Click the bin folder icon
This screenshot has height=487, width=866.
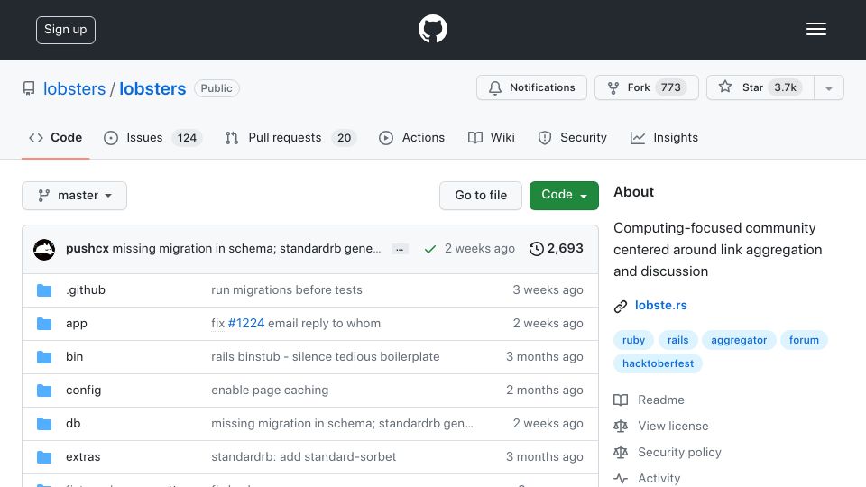point(44,357)
